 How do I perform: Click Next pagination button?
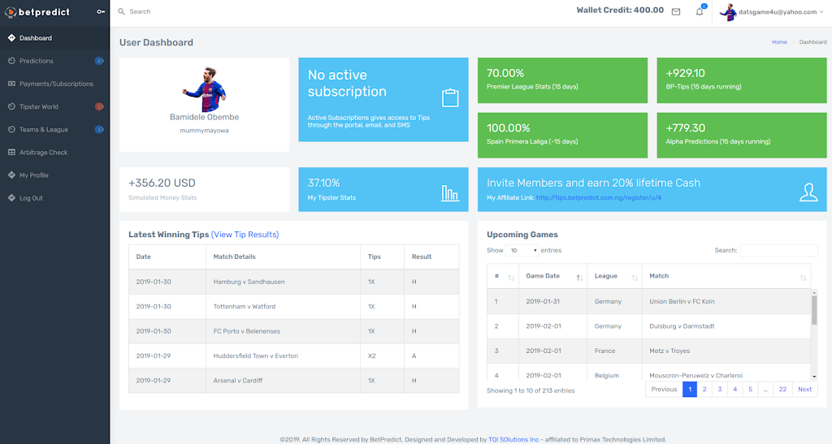tap(805, 390)
